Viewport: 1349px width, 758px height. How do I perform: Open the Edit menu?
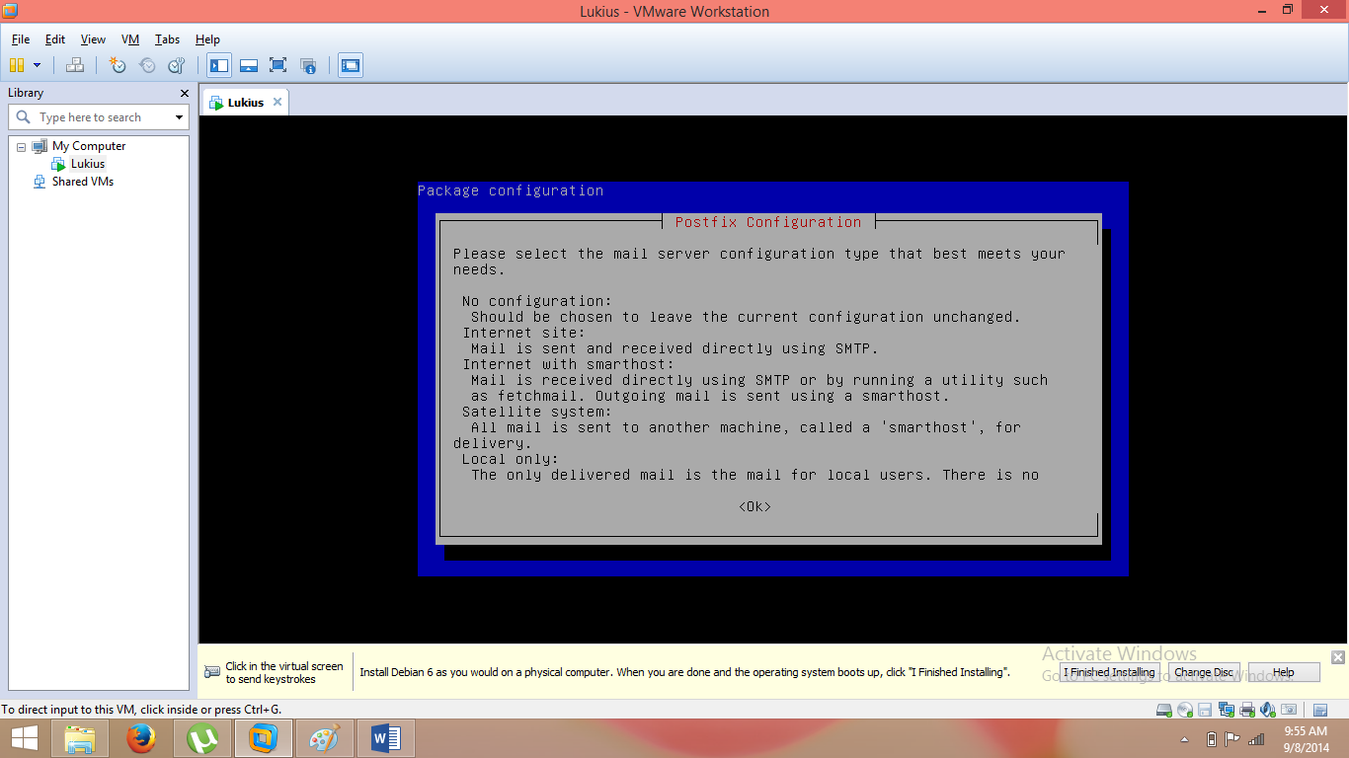(55, 39)
